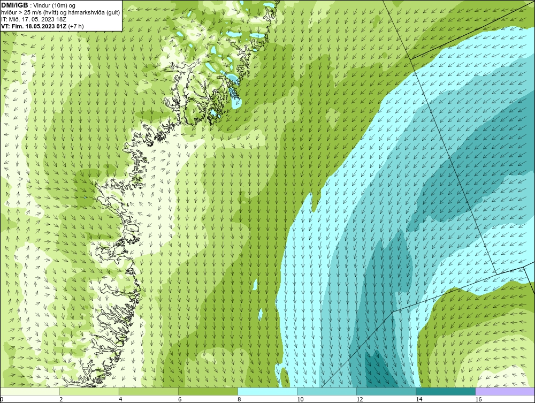
Task: Click the 2–4 m/s light green swatch
Action: point(89,391)
